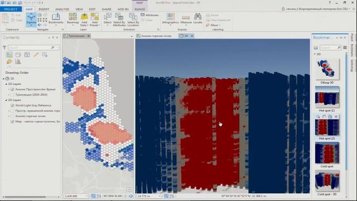Uncheck Мир - светло-серое полотно layer
This screenshot has height=201, width=357.
pyautogui.click(x=12, y=122)
